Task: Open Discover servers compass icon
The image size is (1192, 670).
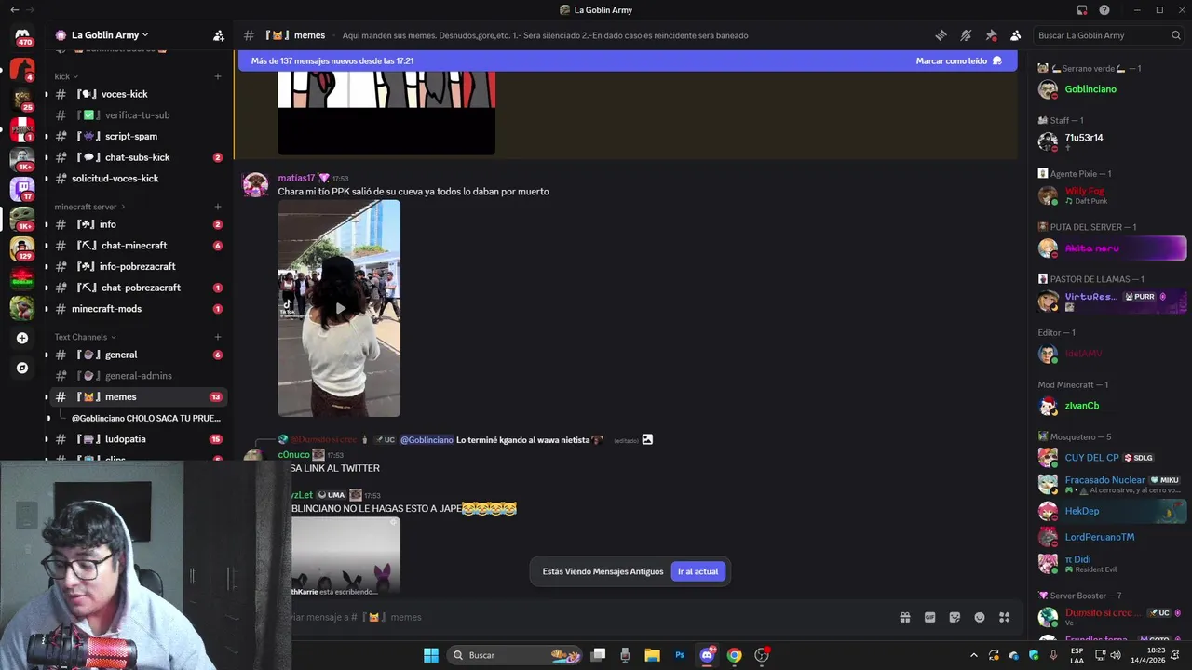Action: (22, 368)
